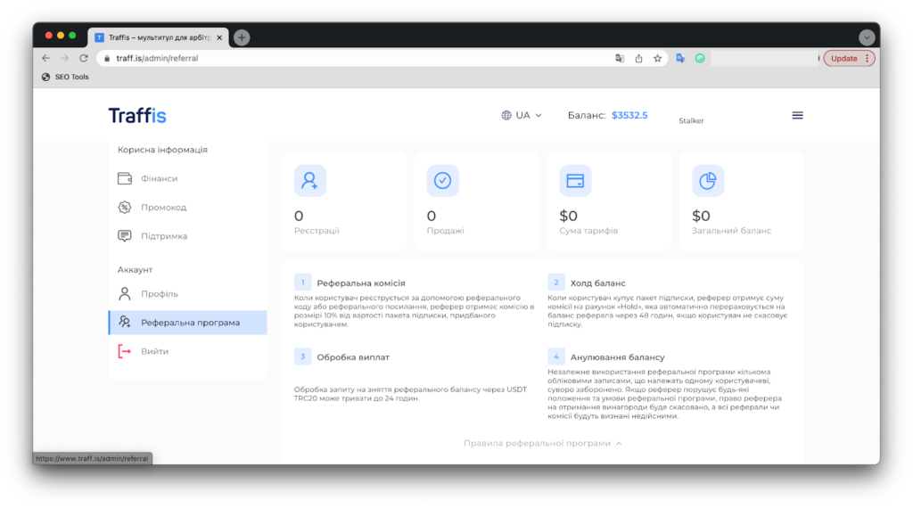Expand the tab search chevron in Chrome

pos(866,37)
